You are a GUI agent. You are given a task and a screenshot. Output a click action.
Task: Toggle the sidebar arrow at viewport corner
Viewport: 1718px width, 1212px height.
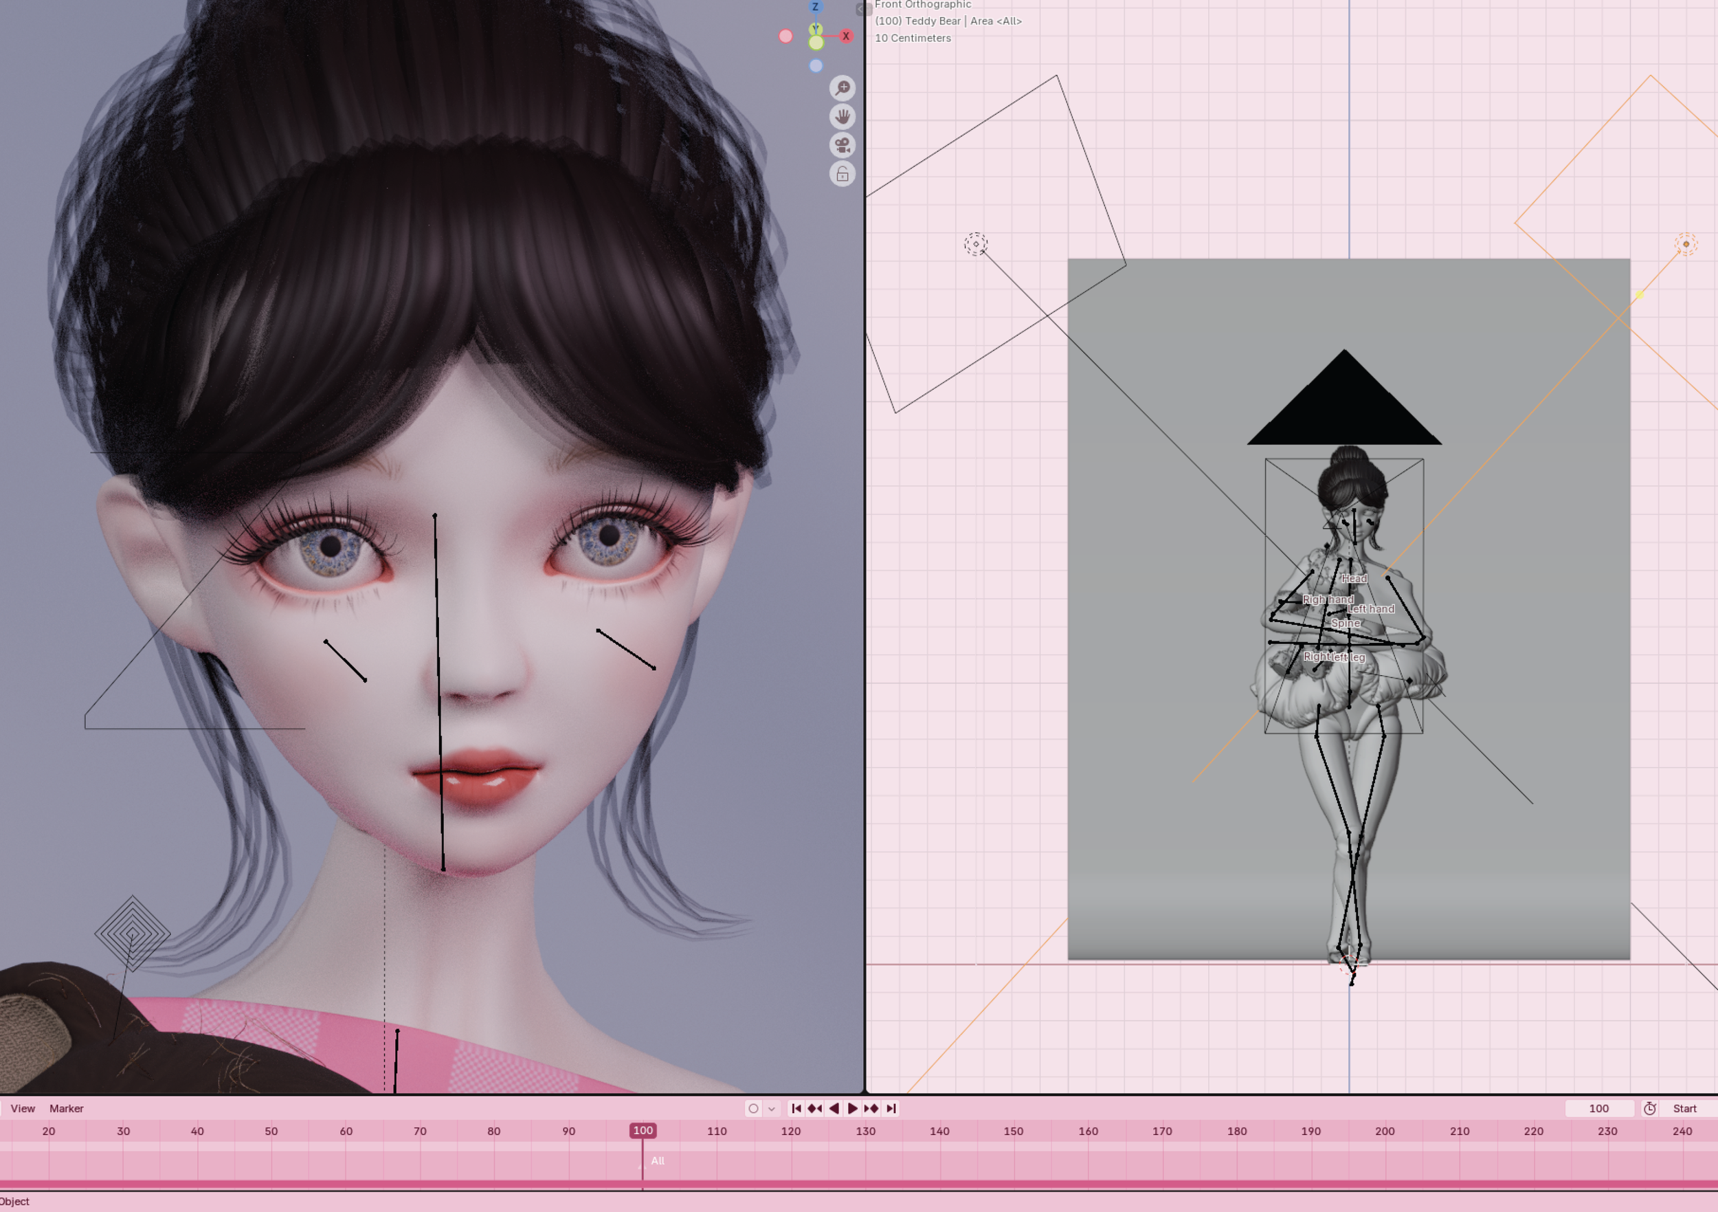pos(862,9)
